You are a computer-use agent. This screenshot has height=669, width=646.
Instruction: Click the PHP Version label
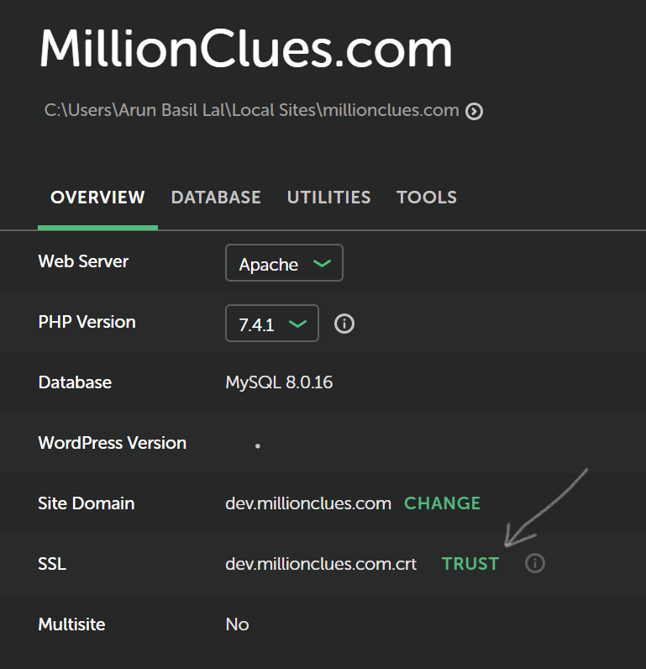[x=87, y=322]
